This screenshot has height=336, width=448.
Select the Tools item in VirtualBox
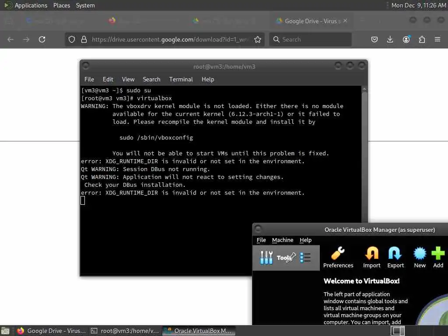click(x=286, y=258)
